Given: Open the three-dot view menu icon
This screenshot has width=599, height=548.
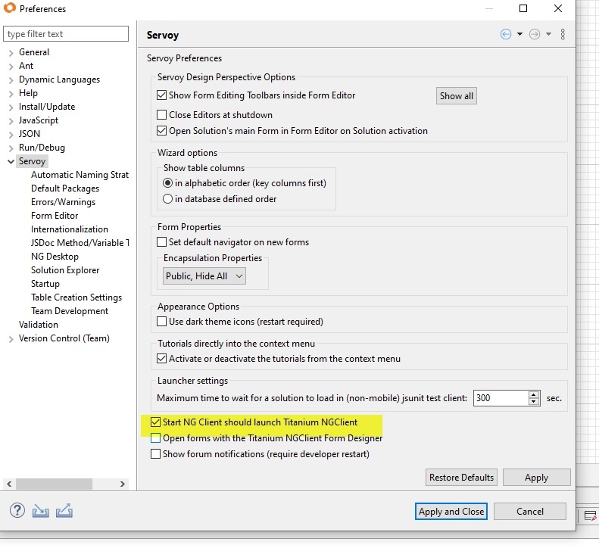Looking at the screenshot, I should click(x=563, y=34).
